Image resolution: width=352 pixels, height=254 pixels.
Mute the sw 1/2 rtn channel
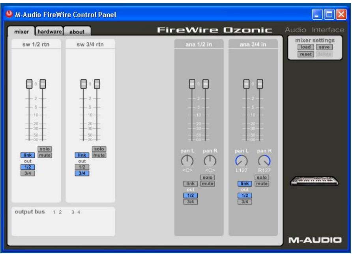coord(45,155)
